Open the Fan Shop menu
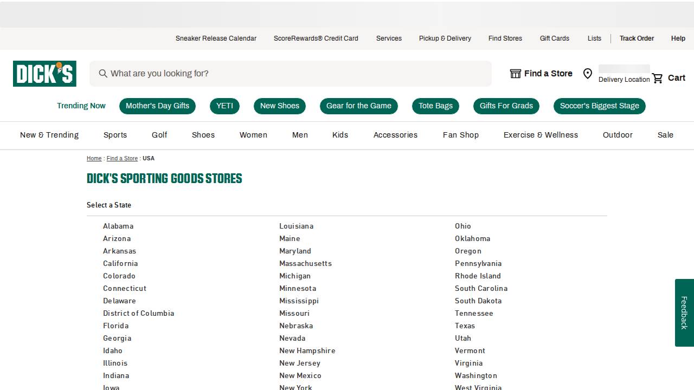 [x=460, y=135]
